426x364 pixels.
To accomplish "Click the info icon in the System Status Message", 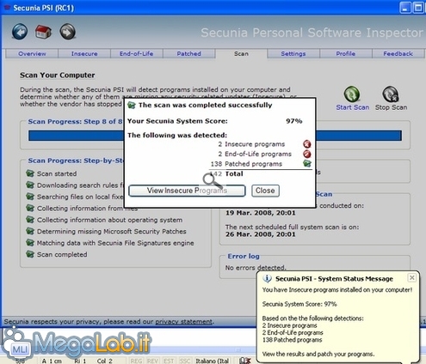I will pyautogui.click(x=267, y=278).
